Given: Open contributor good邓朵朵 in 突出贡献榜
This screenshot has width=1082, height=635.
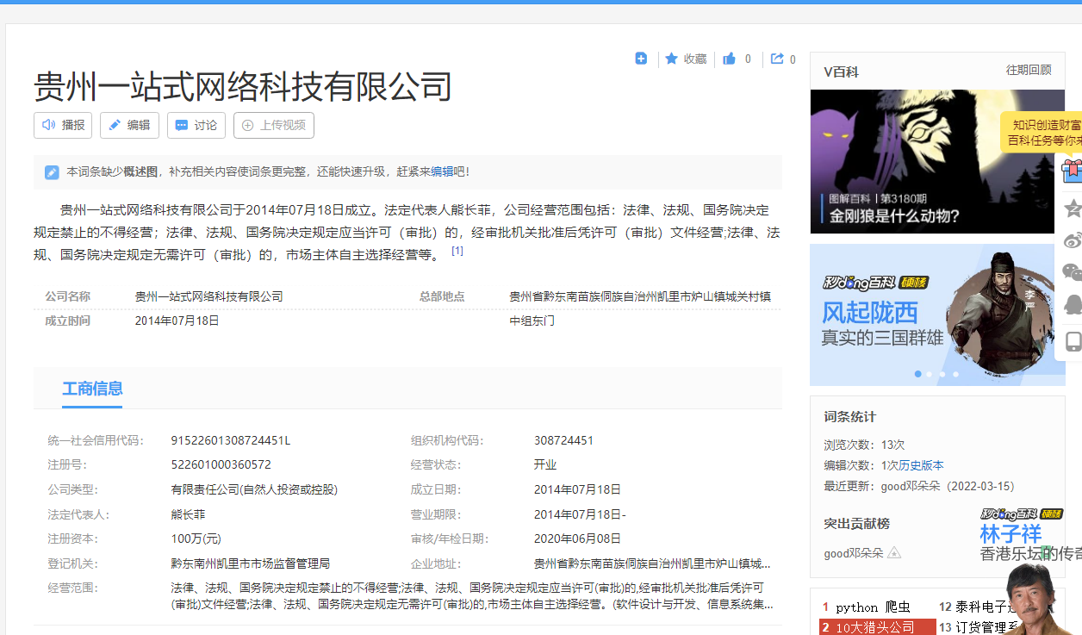Looking at the screenshot, I should coord(854,553).
